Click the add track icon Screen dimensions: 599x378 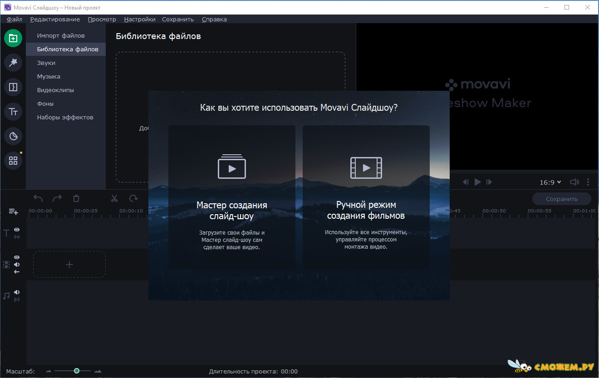pyautogui.click(x=14, y=211)
